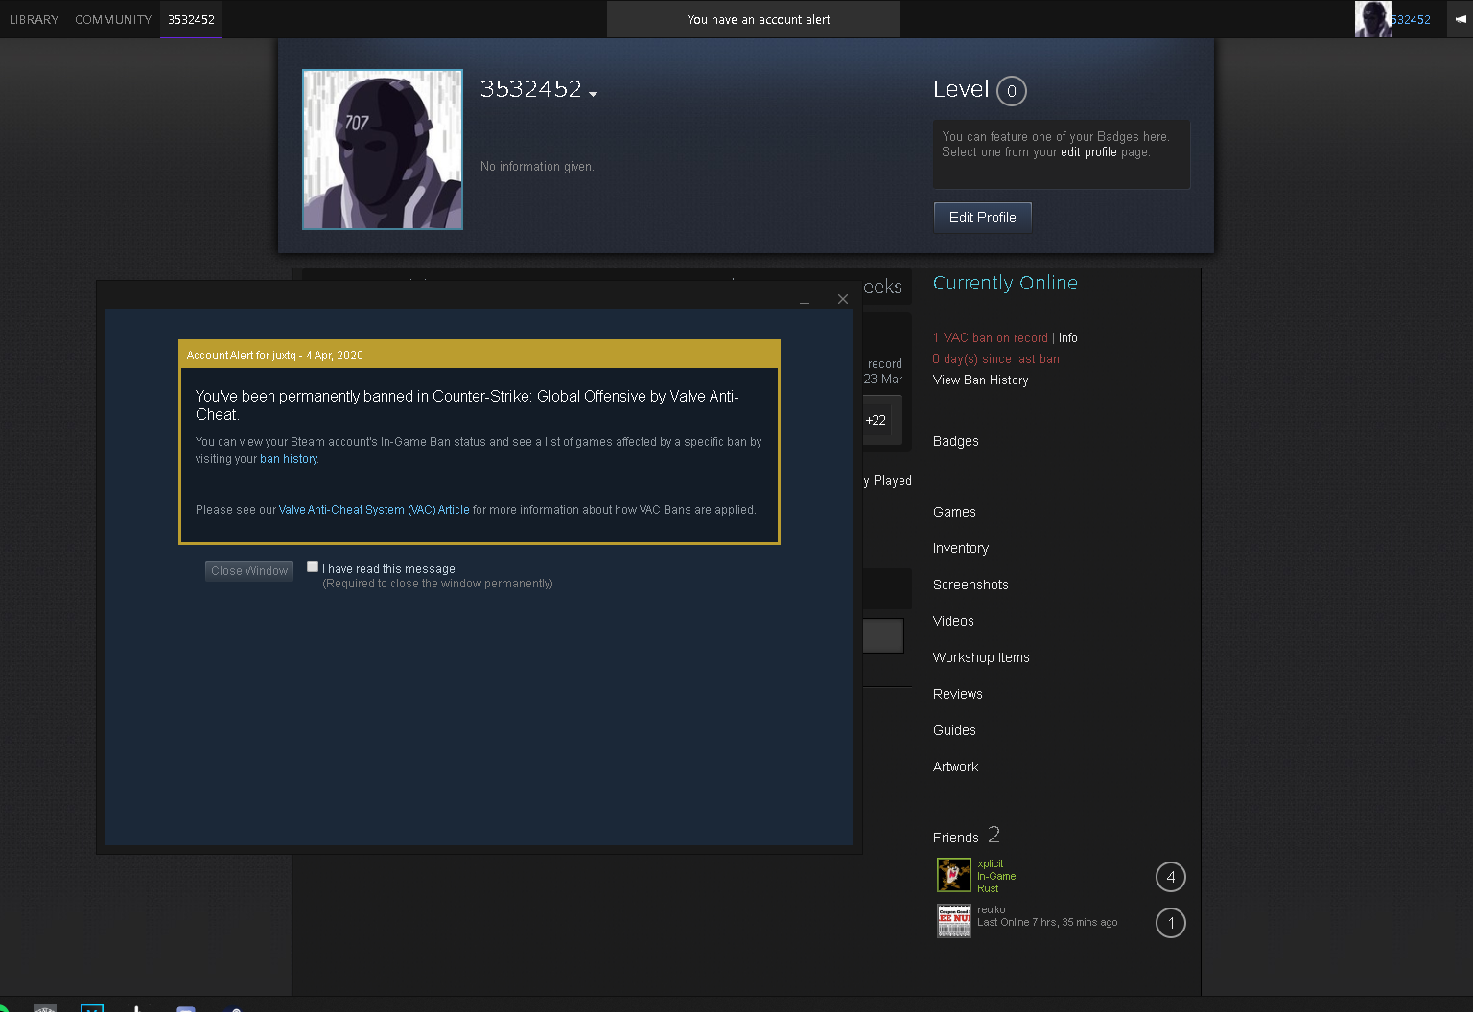Click the Edit Profile button
1473x1012 pixels.
point(983,218)
